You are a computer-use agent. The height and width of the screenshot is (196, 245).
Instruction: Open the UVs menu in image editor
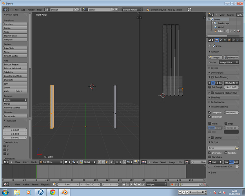[180, 162]
